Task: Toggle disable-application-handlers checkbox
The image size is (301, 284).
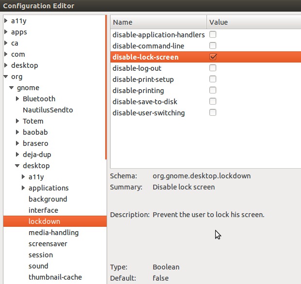Action: (213, 34)
